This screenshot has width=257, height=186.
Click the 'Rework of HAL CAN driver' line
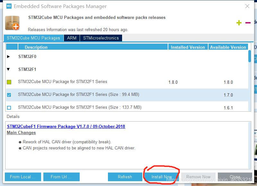(x=67, y=142)
